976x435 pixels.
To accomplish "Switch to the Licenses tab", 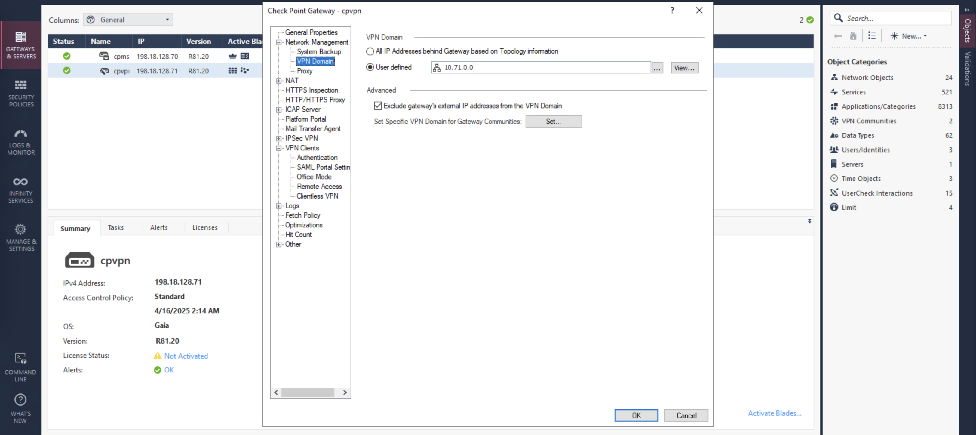I will [204, 227].
